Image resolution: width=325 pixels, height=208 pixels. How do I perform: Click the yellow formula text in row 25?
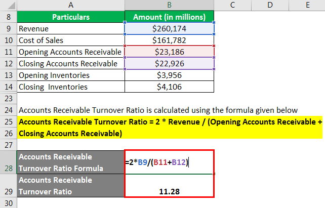point(171,122)
